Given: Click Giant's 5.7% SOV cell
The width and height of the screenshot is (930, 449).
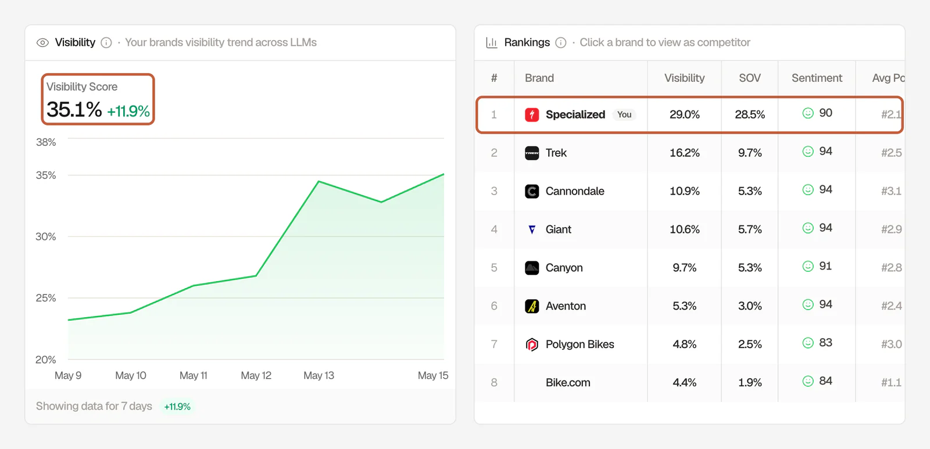Looking at the screenshot, I should click(x=750, y=229).
